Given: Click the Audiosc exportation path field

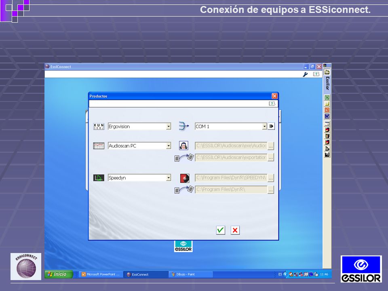Looking at the screenshot, I should click(231, 157).
